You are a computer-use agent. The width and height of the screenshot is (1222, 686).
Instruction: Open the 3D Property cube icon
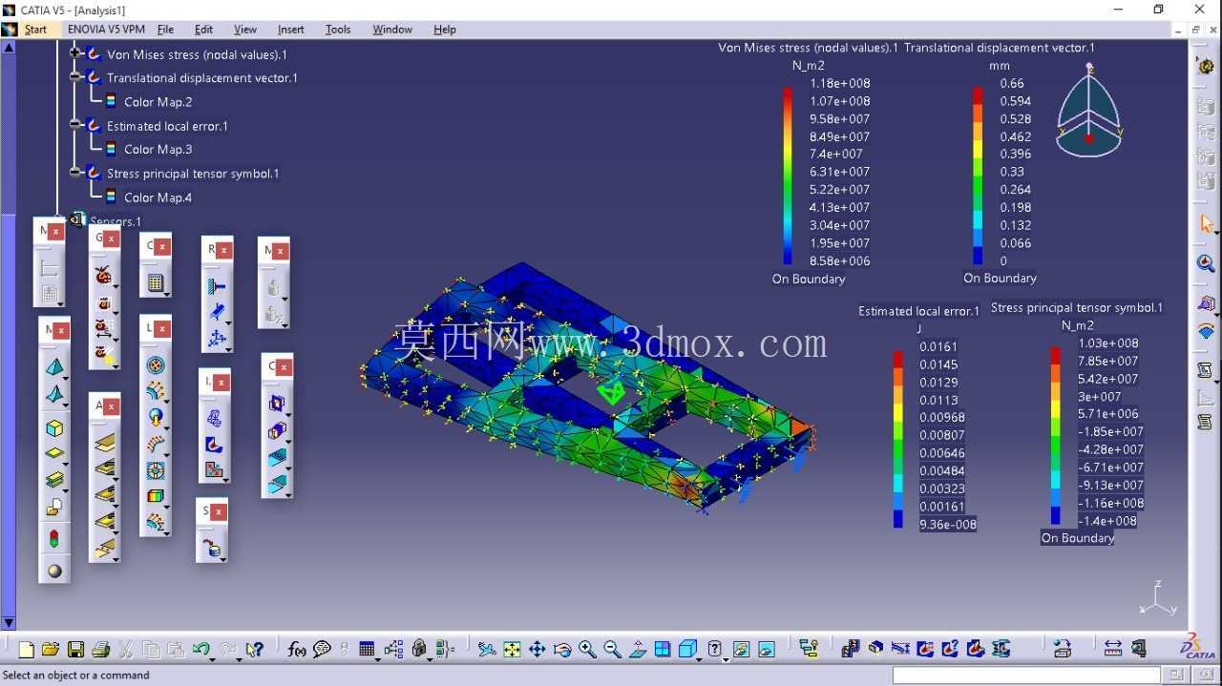tap(54, 428)
